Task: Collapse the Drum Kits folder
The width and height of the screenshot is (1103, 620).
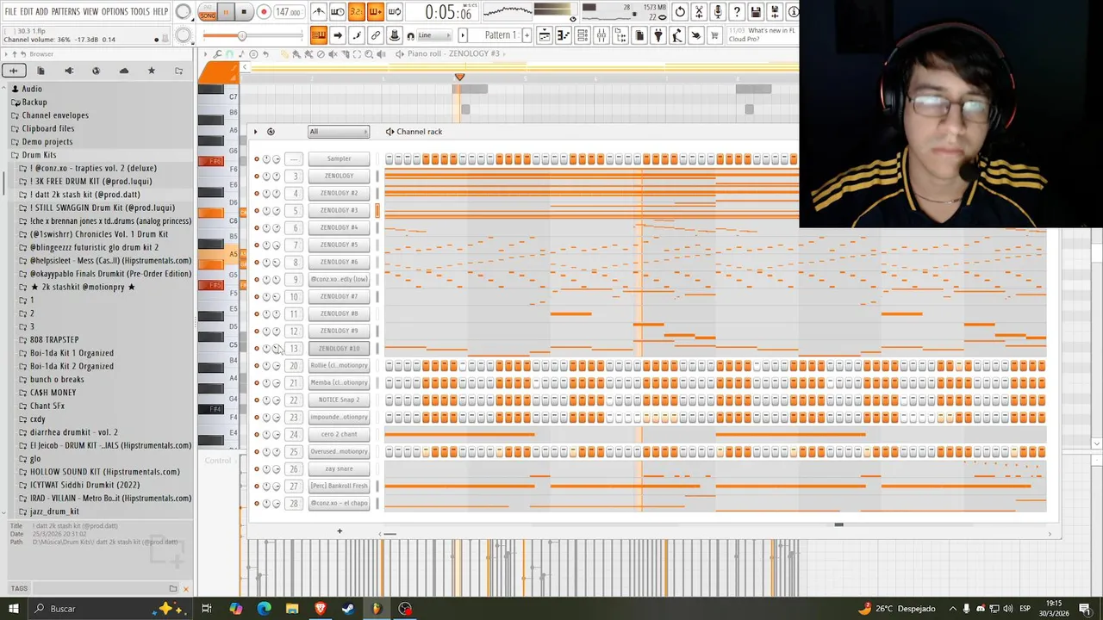Action: pyautogui.click(x=38, y=155)
